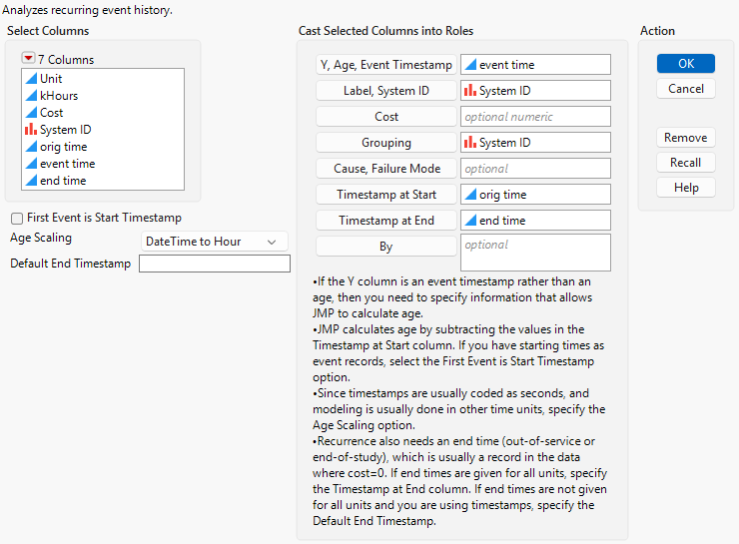Click the icon beside orig time in column list
Screen dimensions: 739x544
pyautogui.click(x=31, y=147)
